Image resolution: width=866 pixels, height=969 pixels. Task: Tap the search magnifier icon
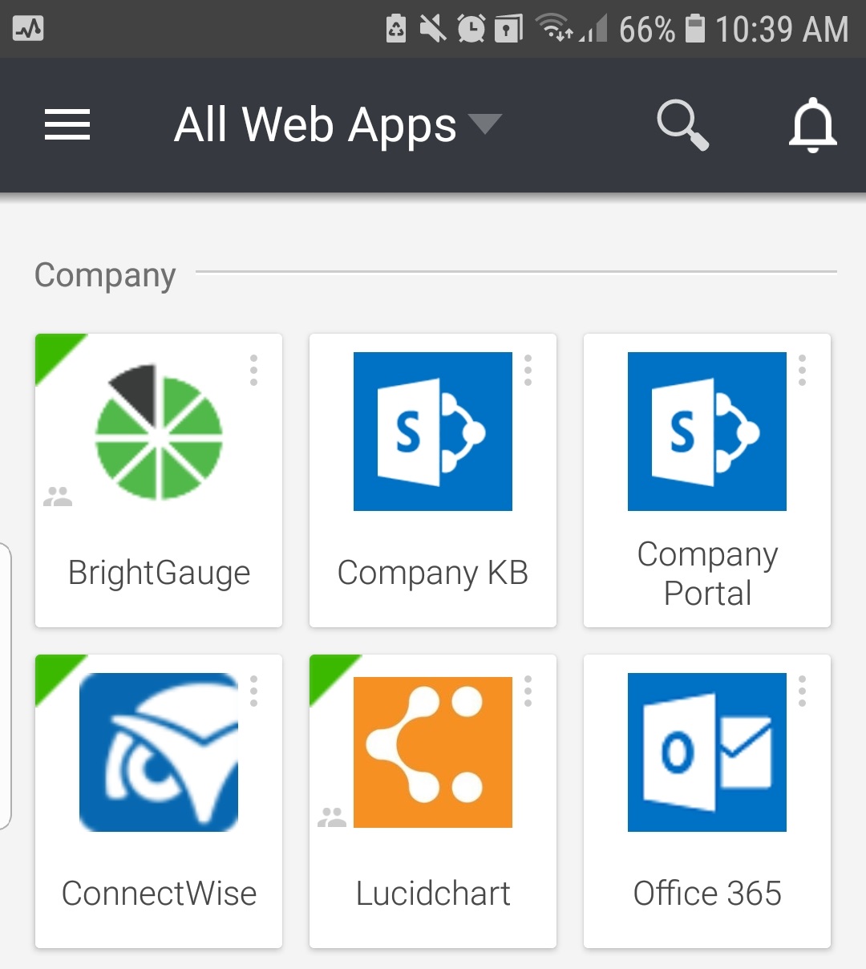[x=682, y=125]
